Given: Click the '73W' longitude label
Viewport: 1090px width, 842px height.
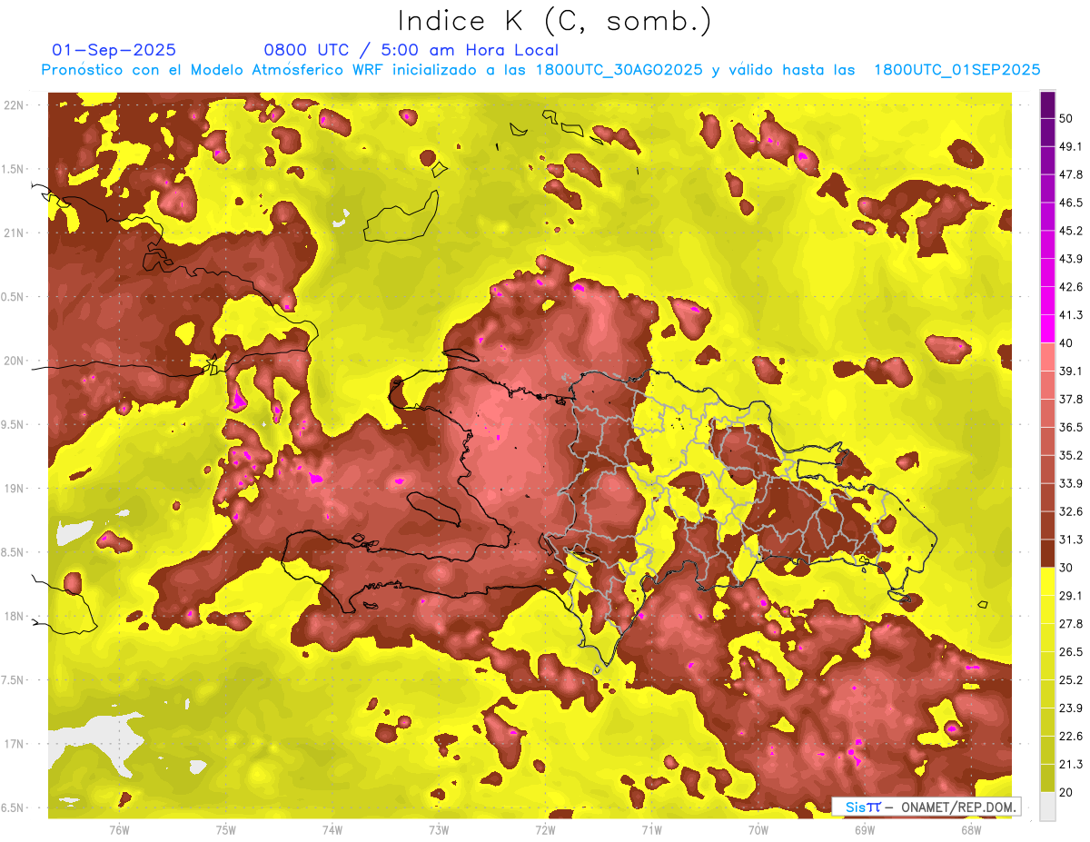Looking at the screenshot, I should tap(439, 829).
